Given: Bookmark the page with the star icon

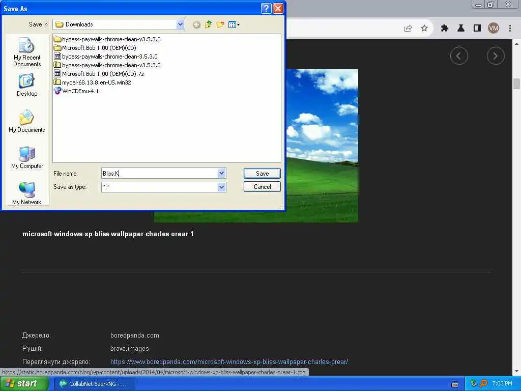Looking at the screenshot, I should 424,29.
